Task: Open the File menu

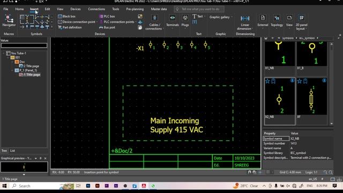Action: 6,9
